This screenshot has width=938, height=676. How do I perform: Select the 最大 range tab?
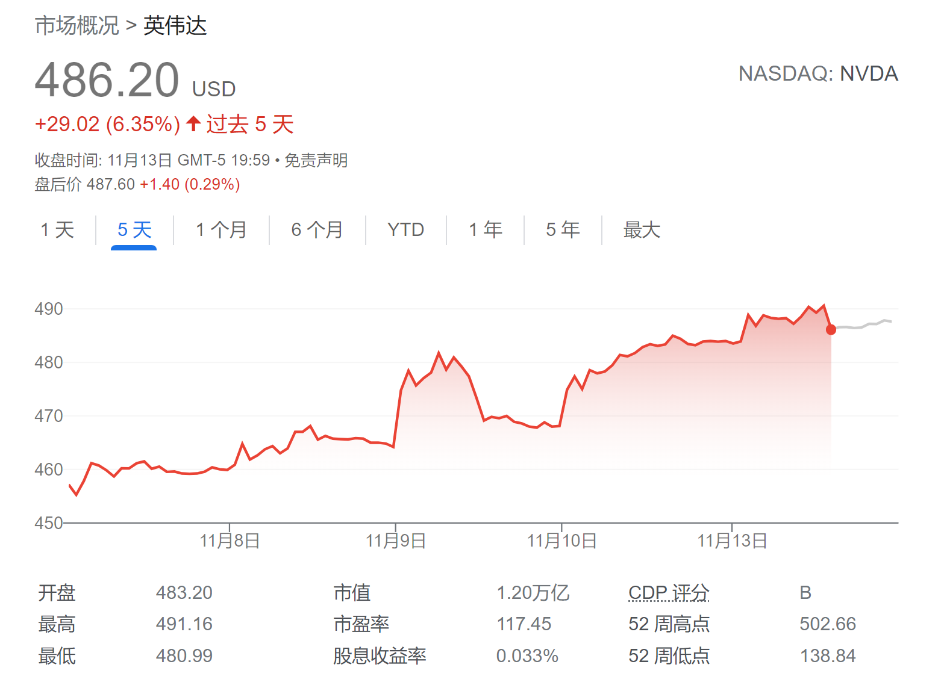[x=642, y=230]
